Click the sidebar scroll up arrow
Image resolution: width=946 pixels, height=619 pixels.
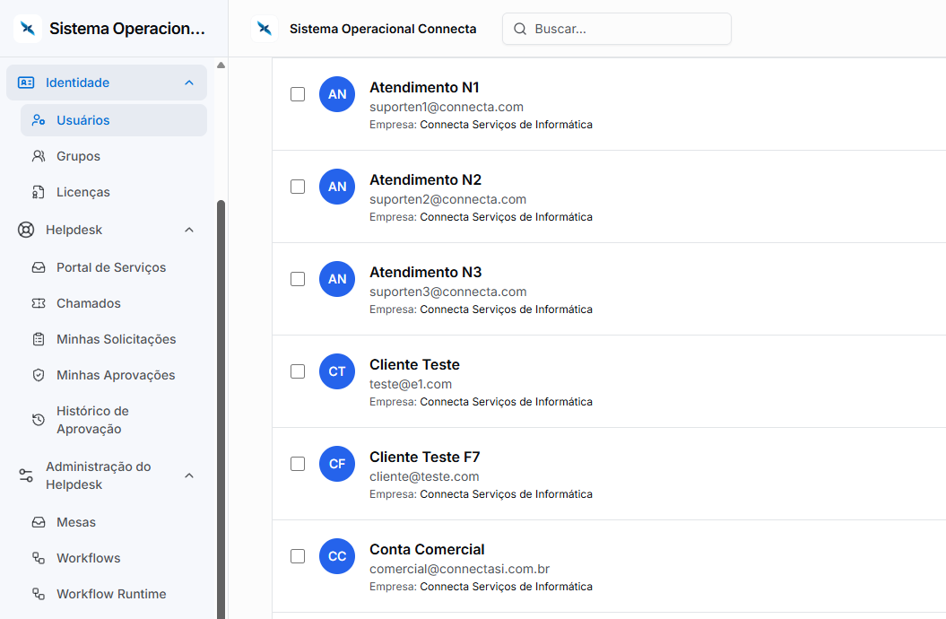[x=221, y=65]
